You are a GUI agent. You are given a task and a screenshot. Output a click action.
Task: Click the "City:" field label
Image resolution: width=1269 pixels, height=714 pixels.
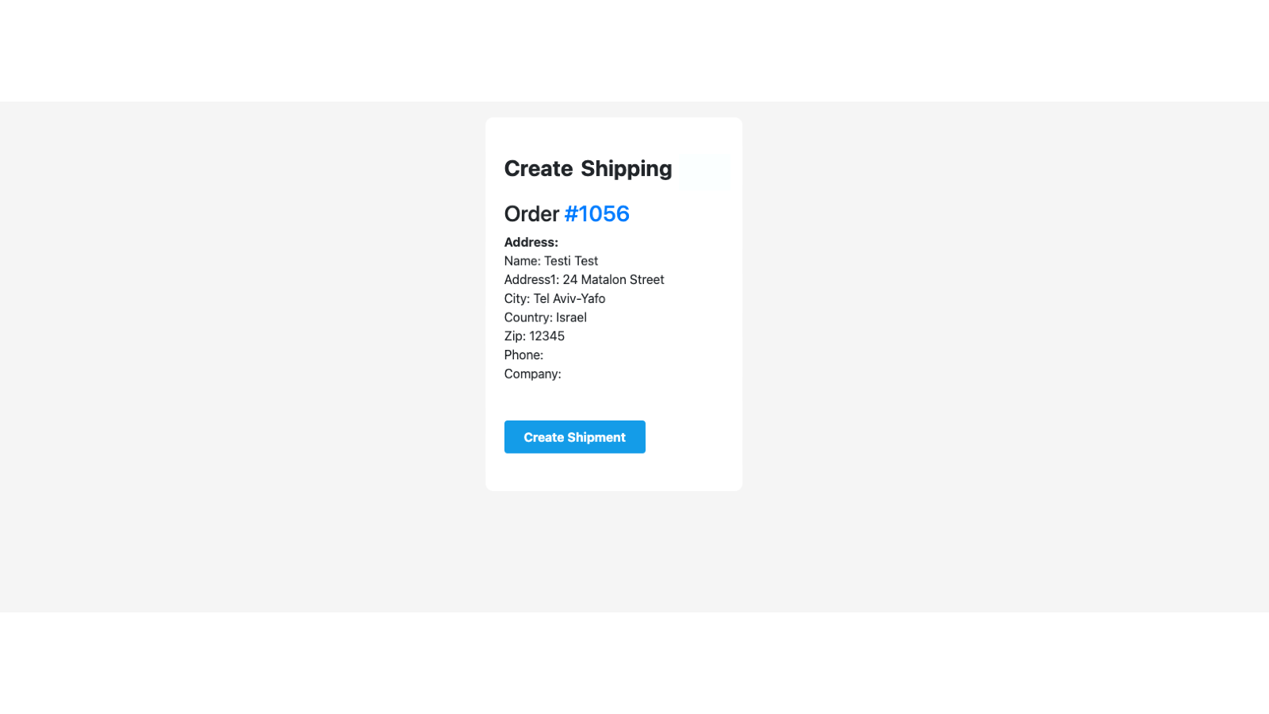pos(516,298)
